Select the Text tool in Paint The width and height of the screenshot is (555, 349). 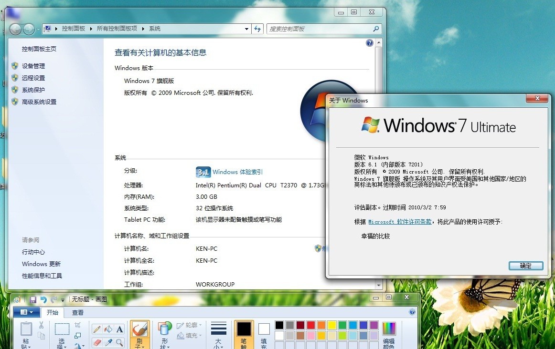coord(119,329)
